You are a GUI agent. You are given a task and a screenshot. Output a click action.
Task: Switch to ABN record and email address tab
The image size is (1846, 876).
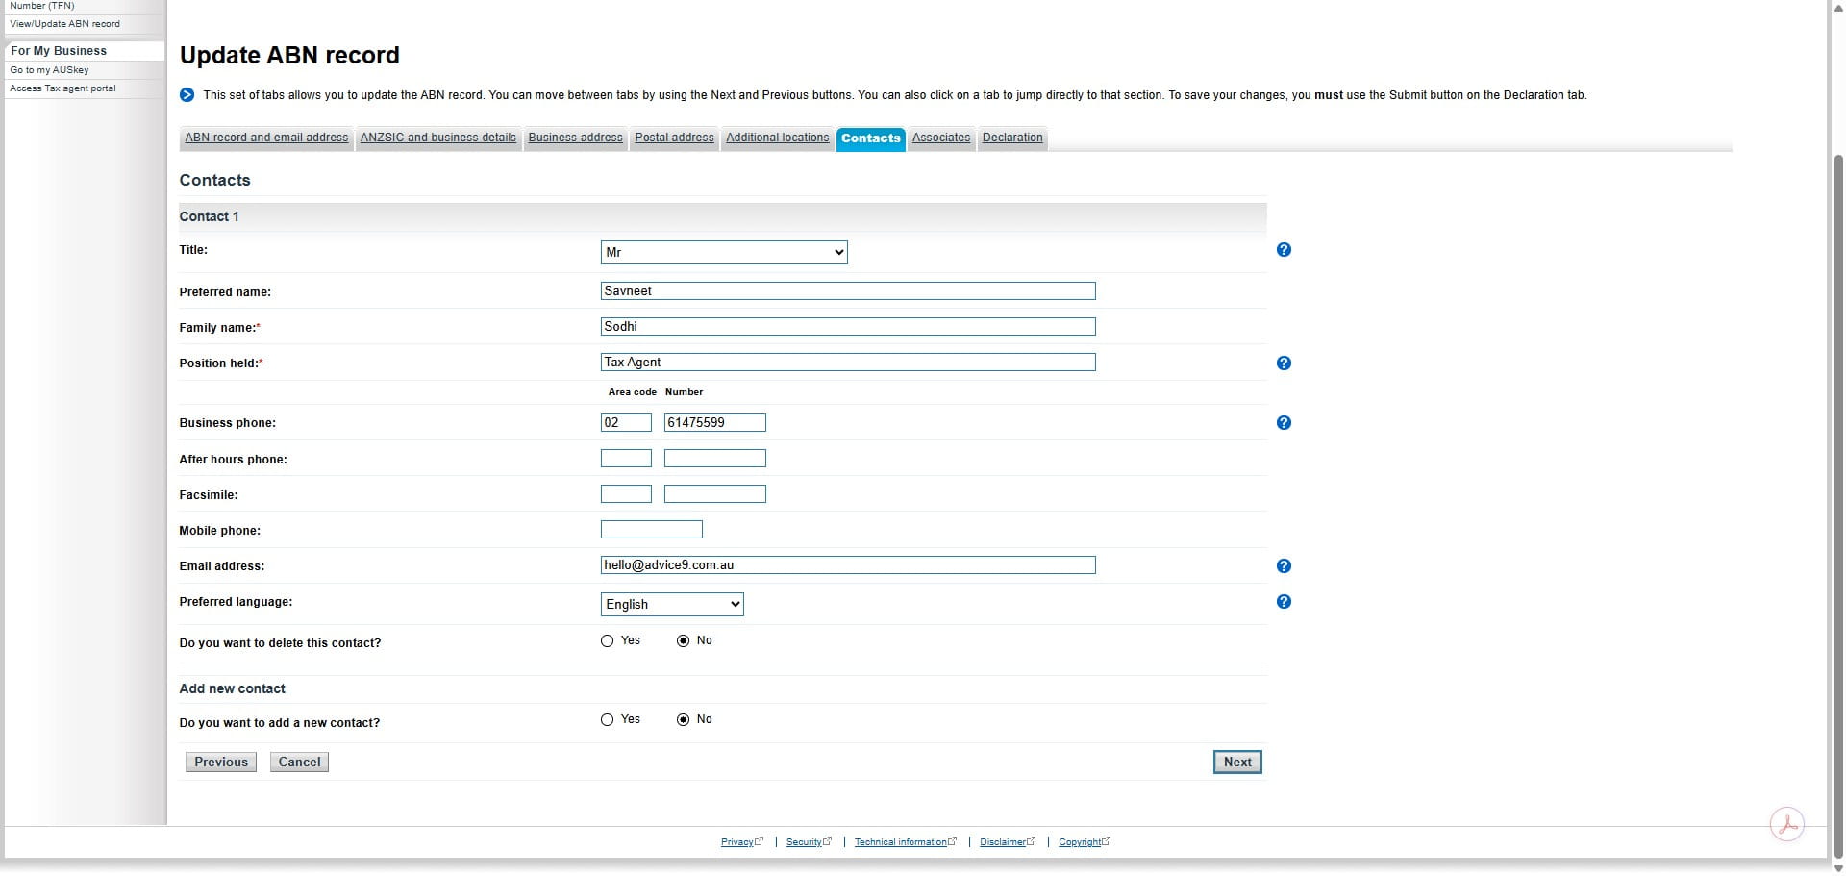pyautogui.click(x=266, y=138)
